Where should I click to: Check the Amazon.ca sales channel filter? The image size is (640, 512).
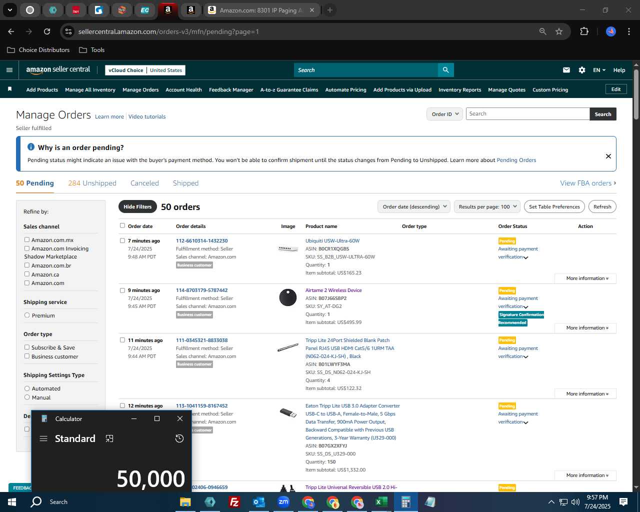pyautogui.click(x=27, y=274)
